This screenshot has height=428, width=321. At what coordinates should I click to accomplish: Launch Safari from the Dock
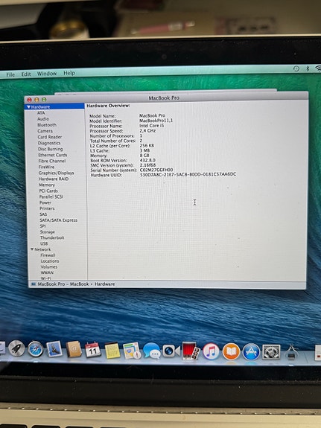click(36, 349)
